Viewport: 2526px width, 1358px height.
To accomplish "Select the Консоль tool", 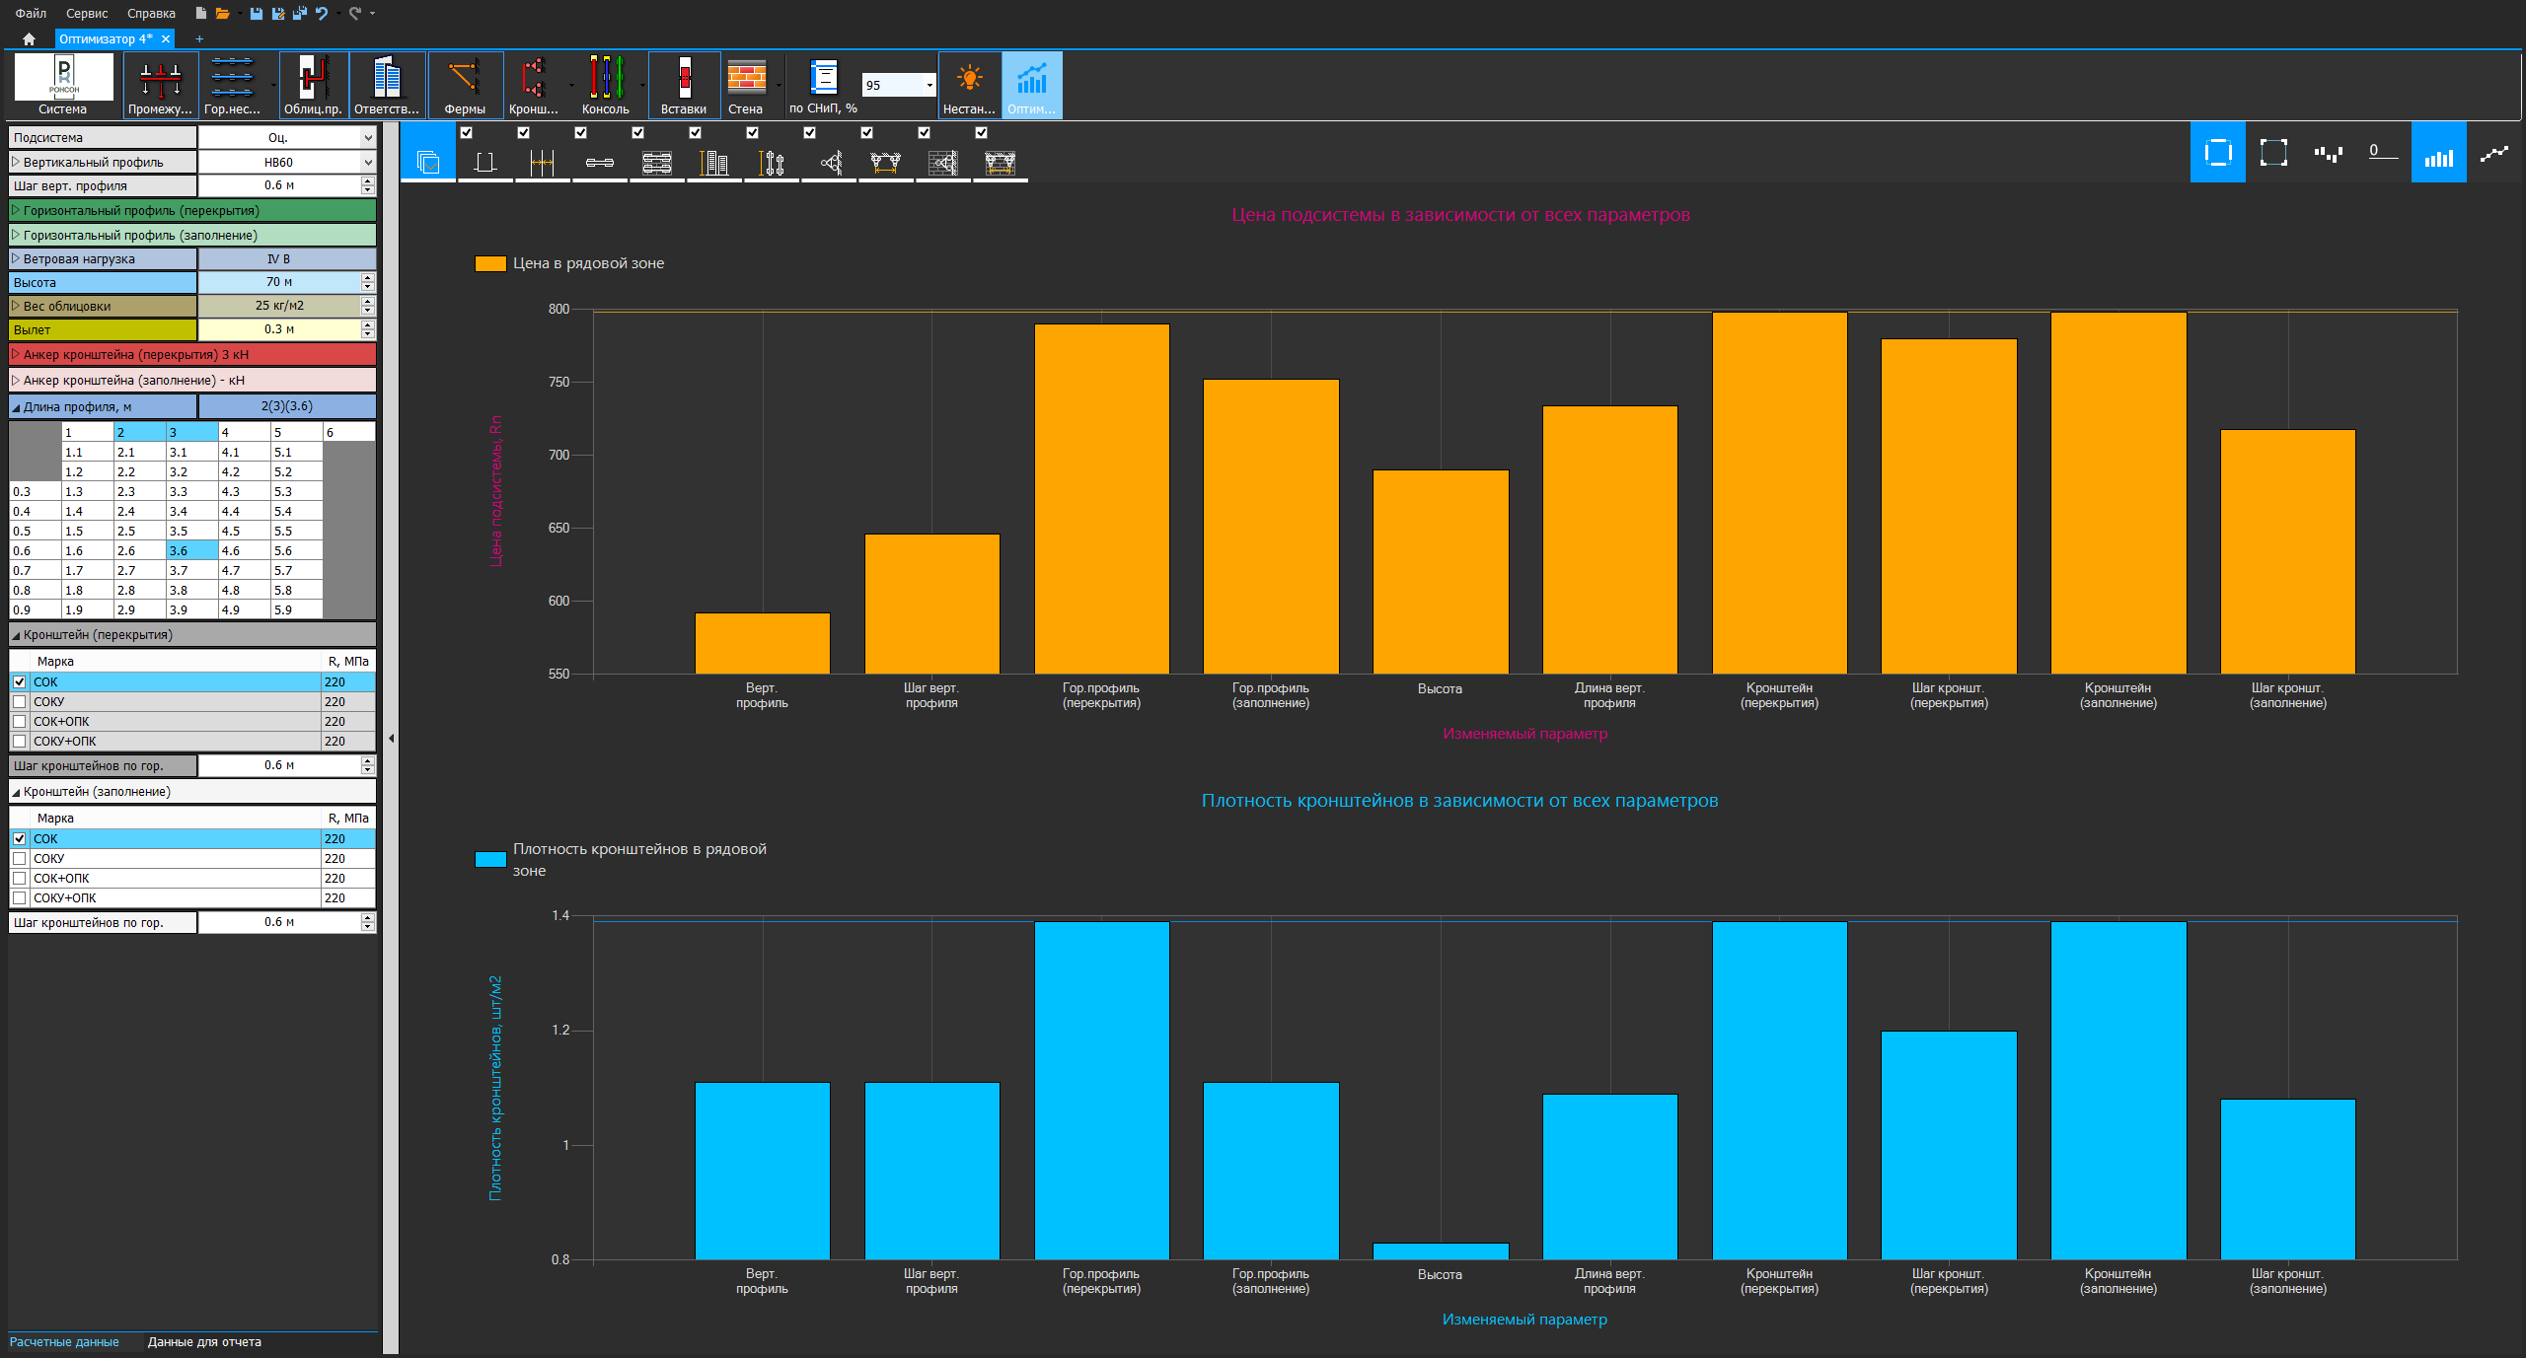I will [x=606, y=85].
